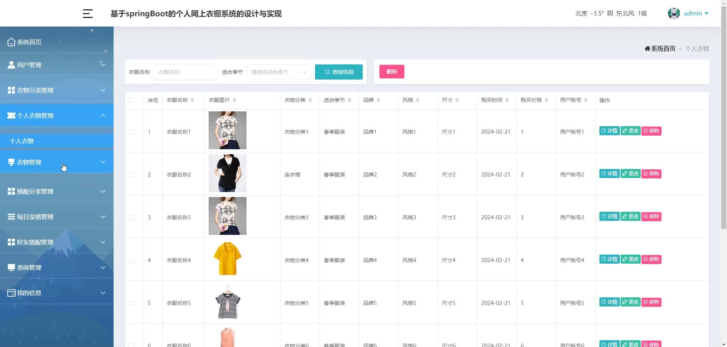Sort by 购买时间 column sort arrows

[x=507, y=100]
